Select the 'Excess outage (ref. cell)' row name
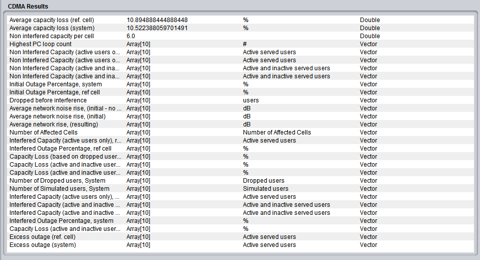 pos(43,237)
